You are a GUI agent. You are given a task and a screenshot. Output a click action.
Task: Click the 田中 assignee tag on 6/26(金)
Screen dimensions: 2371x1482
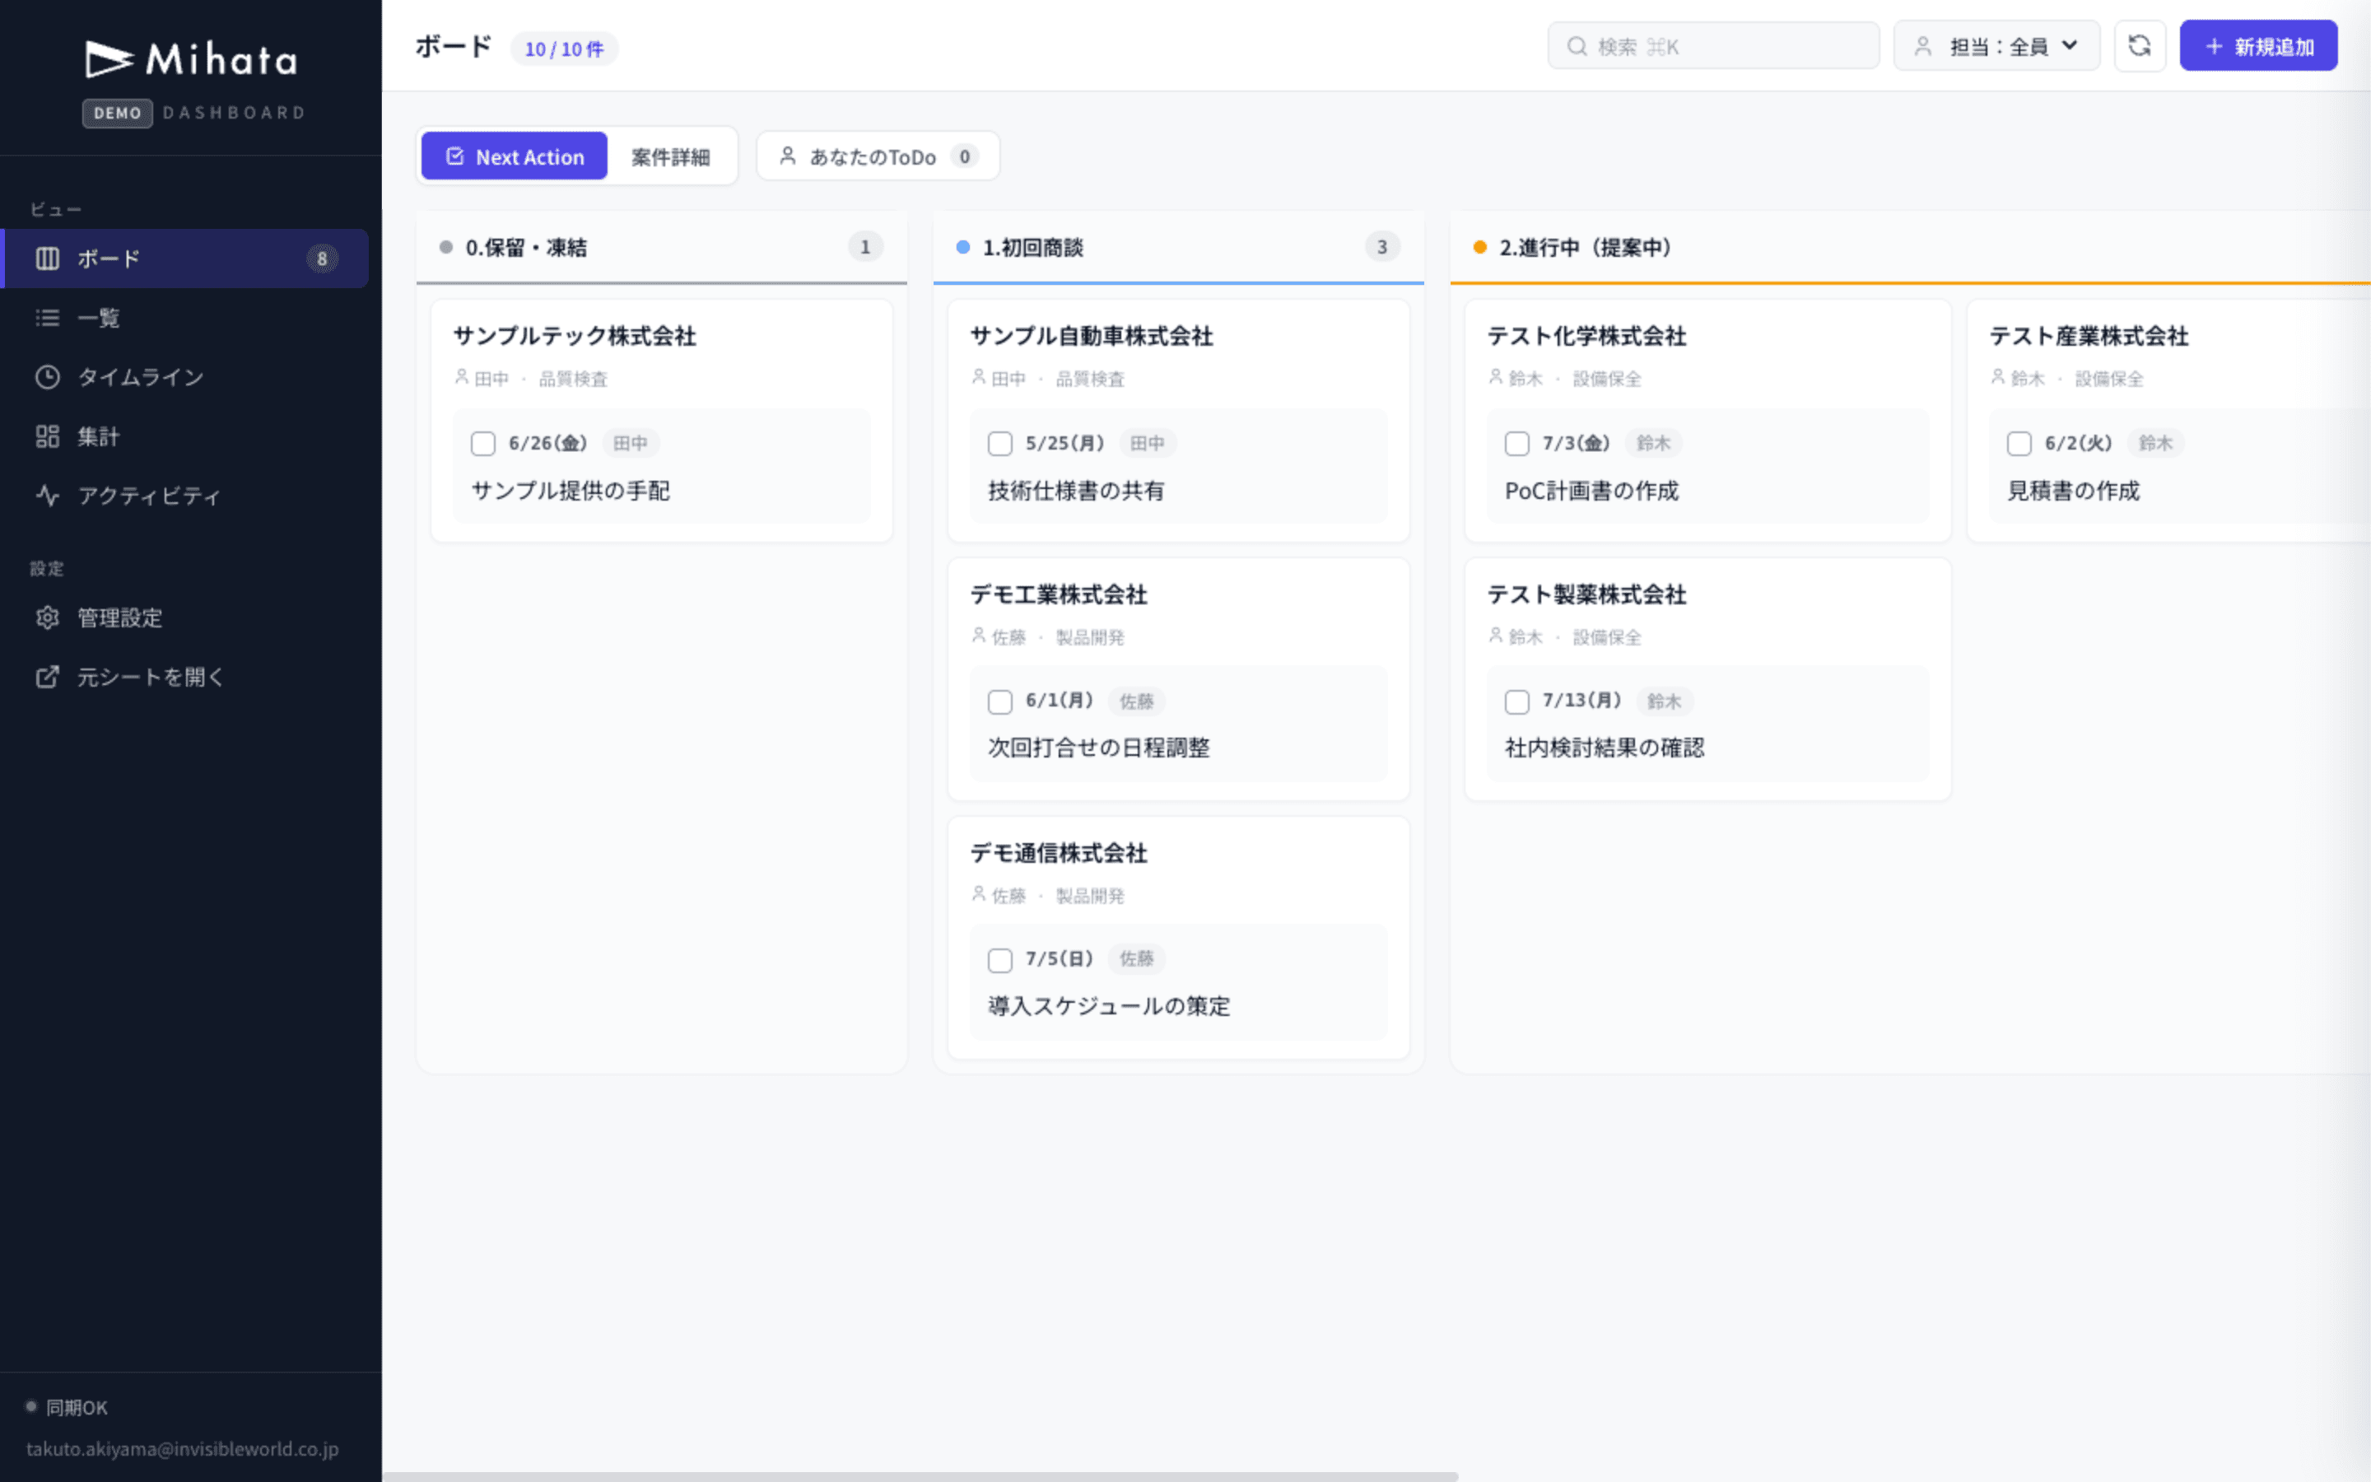[630, 443]
